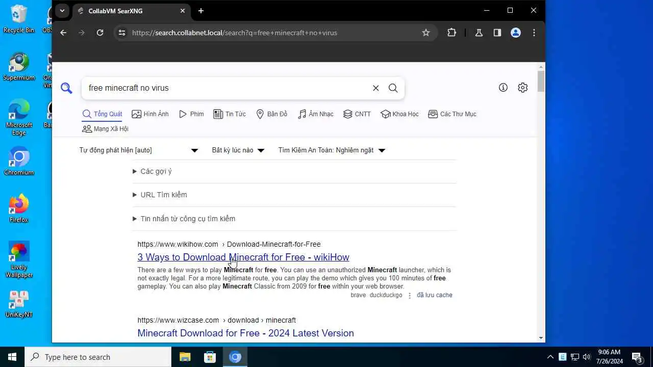Open the language auto-detect dropdown
653x367 pixels.
tap(139, 150)
